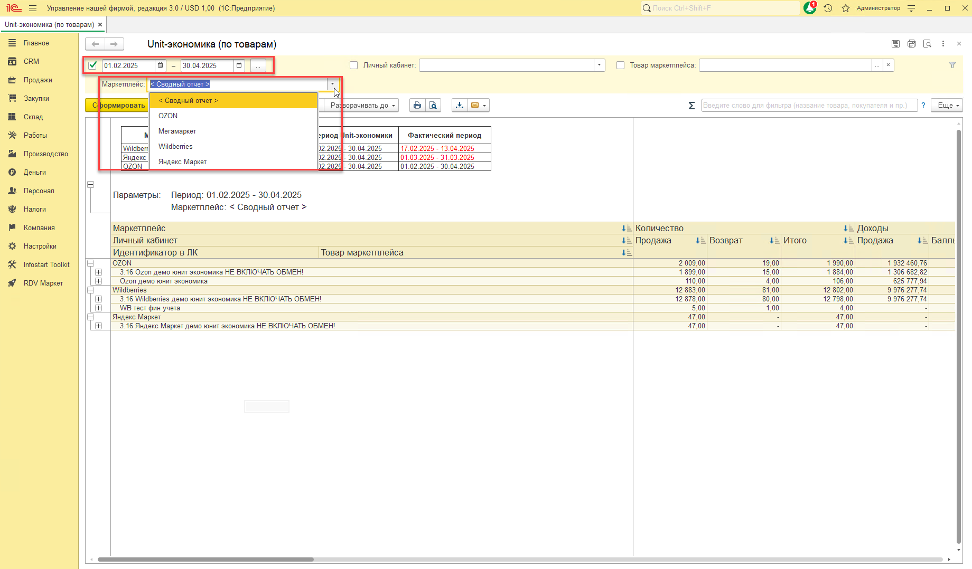The image size is (972, 569).
Task: Open favorites star icon
Action: coord(845,8)
